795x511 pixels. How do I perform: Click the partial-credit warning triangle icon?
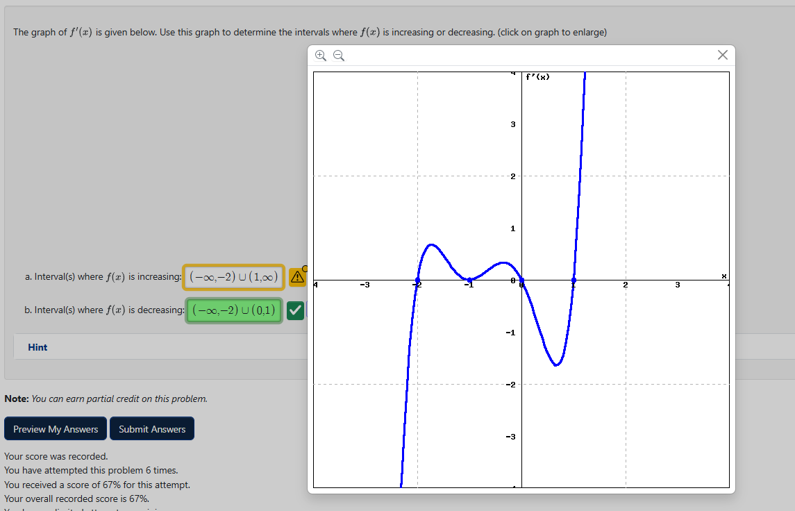click(297, 276)
